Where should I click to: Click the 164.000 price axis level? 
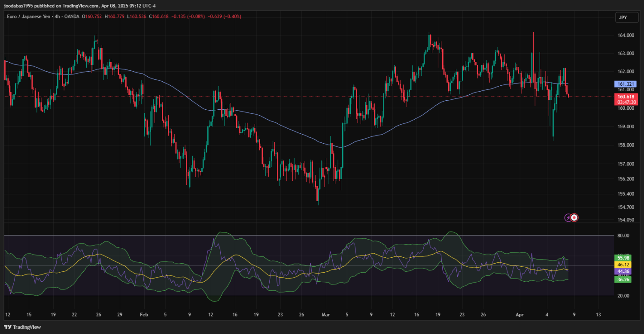(x=626, y=36)
